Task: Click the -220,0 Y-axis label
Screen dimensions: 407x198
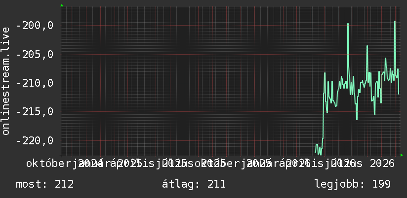Action: [x=35, y=140]
